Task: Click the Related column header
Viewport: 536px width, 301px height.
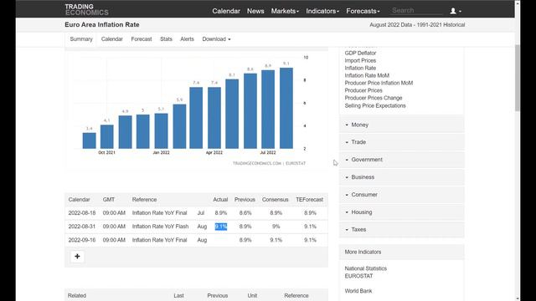Action: tap(77, 295)
